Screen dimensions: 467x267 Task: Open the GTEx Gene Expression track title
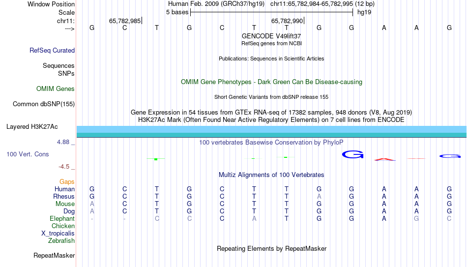[x=271, y=112]
